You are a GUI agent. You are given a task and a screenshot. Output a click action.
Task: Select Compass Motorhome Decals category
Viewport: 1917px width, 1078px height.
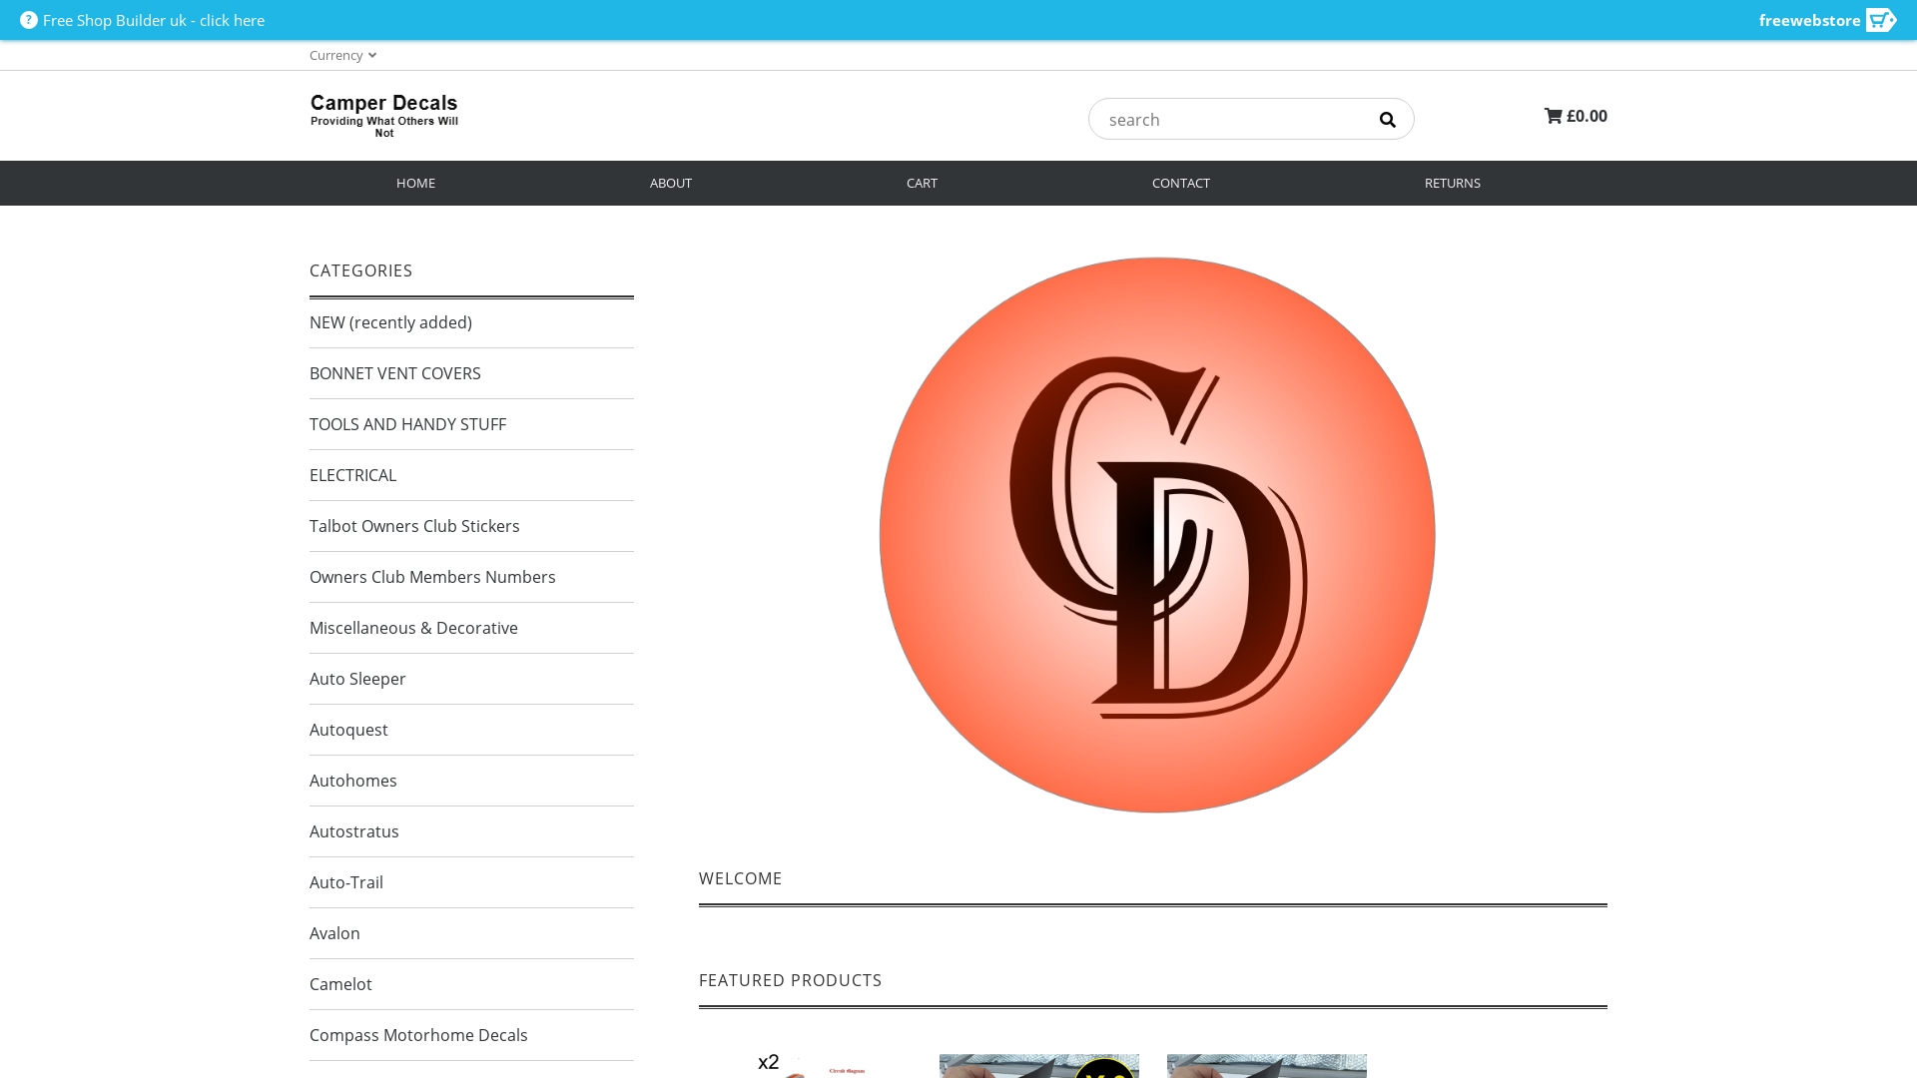[418, 1035]
